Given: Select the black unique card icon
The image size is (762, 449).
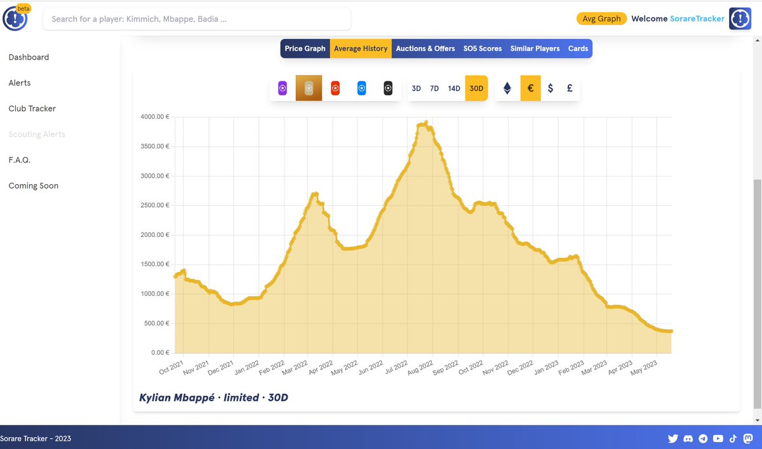Looking at the screenshot, I should tap(387, 88).
